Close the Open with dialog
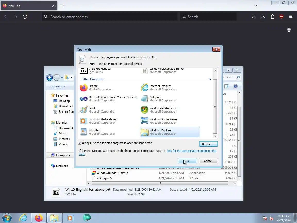Screen dimensions: 297x223 (216, 49)
